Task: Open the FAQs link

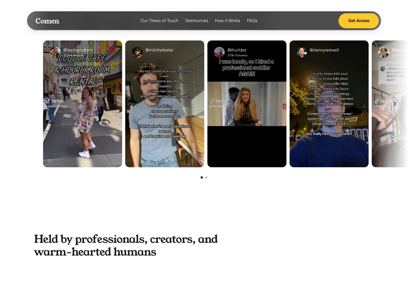Action: (252, 21)
